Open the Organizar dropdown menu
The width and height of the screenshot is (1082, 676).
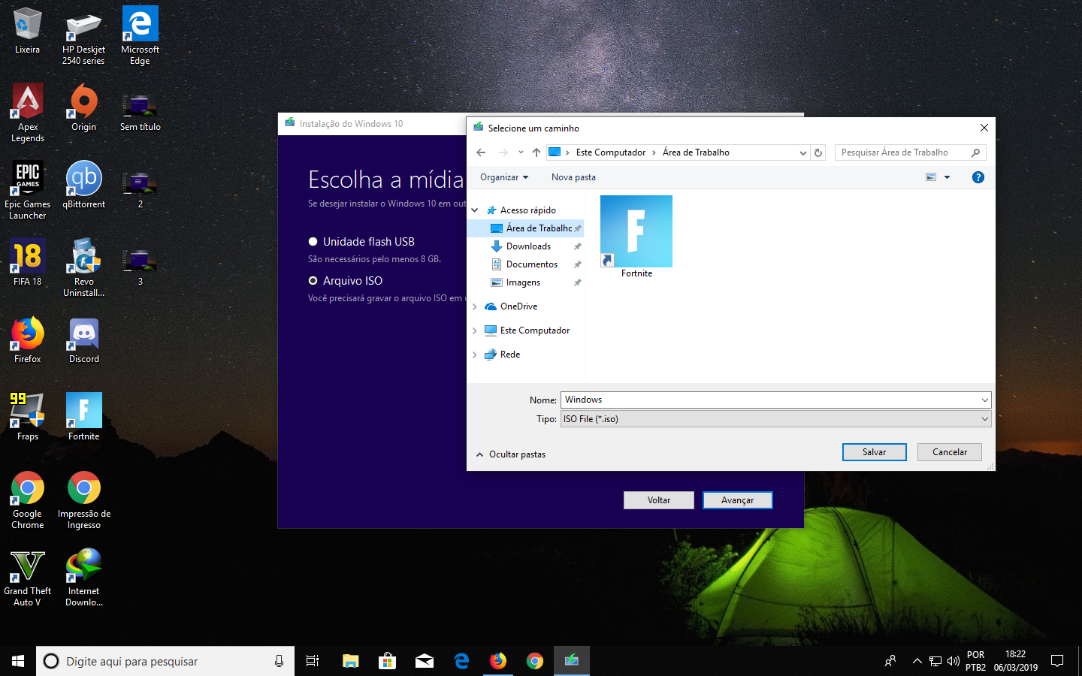click(x=504, y=177)
